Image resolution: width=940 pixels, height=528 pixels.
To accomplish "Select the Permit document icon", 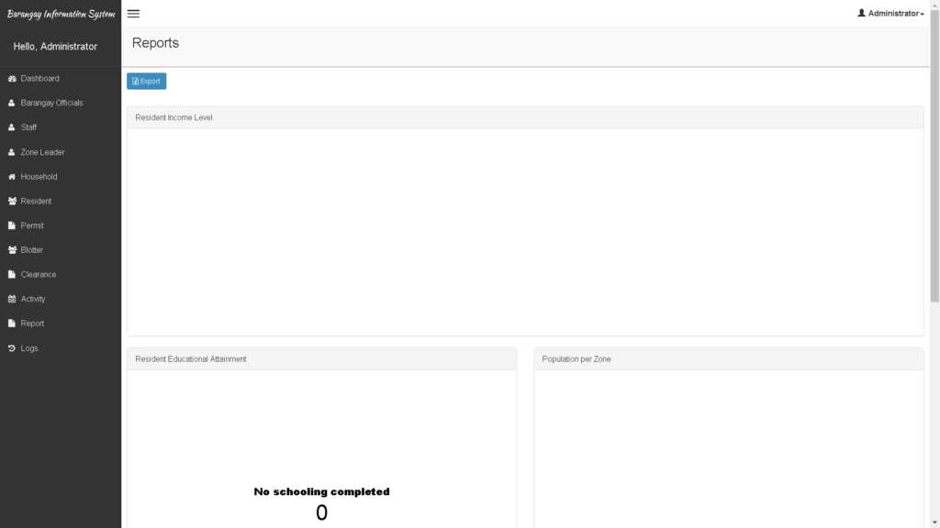I will click(x=13, y=225).
